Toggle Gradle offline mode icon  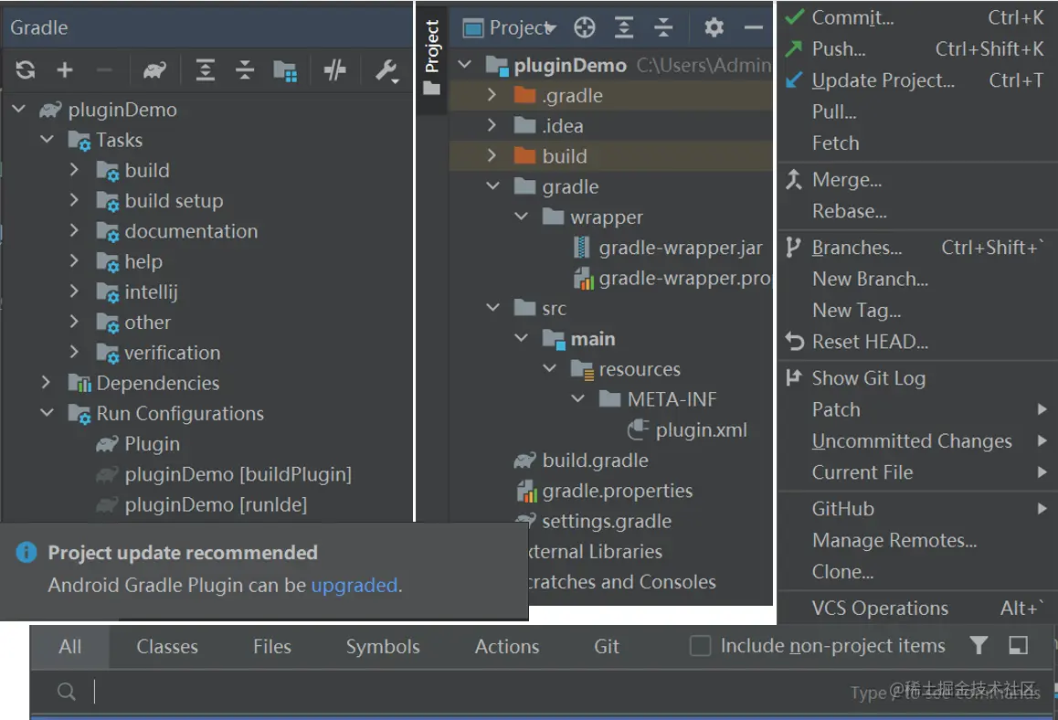pyautogui.click(x=334, y=69)
